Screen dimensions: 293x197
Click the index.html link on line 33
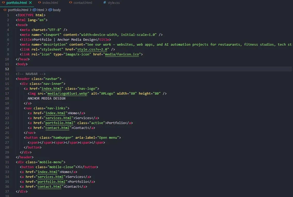point(47,172)
